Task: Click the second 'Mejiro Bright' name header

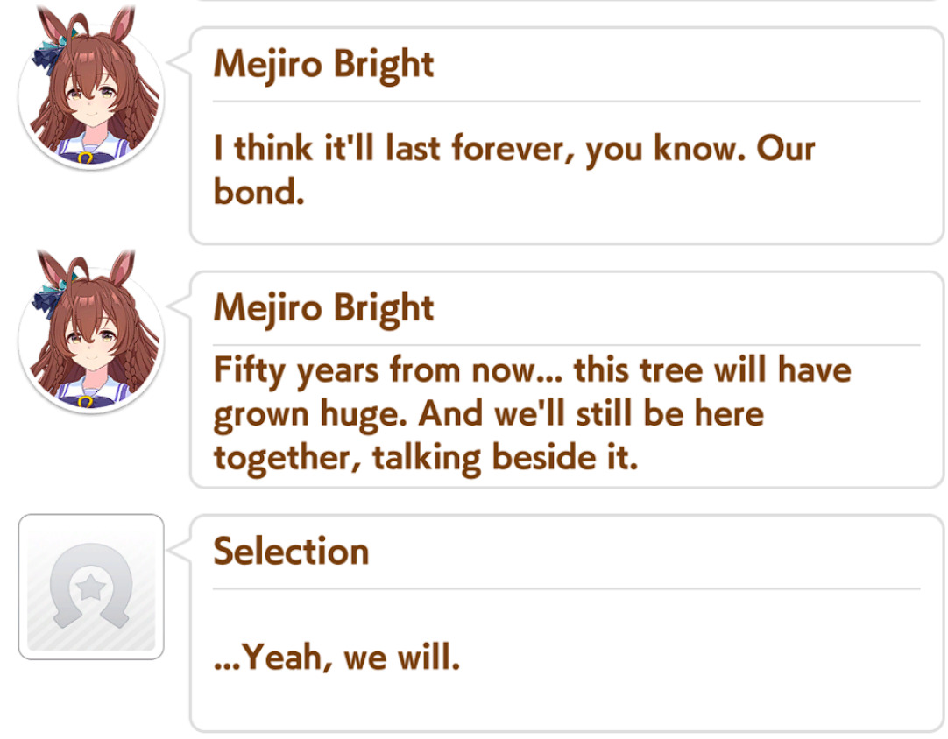Action: click(x=324, y=309)
